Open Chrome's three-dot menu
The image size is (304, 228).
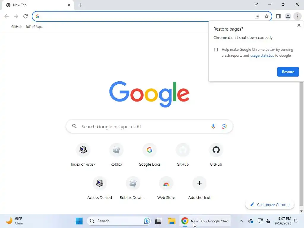click(297, 17)
